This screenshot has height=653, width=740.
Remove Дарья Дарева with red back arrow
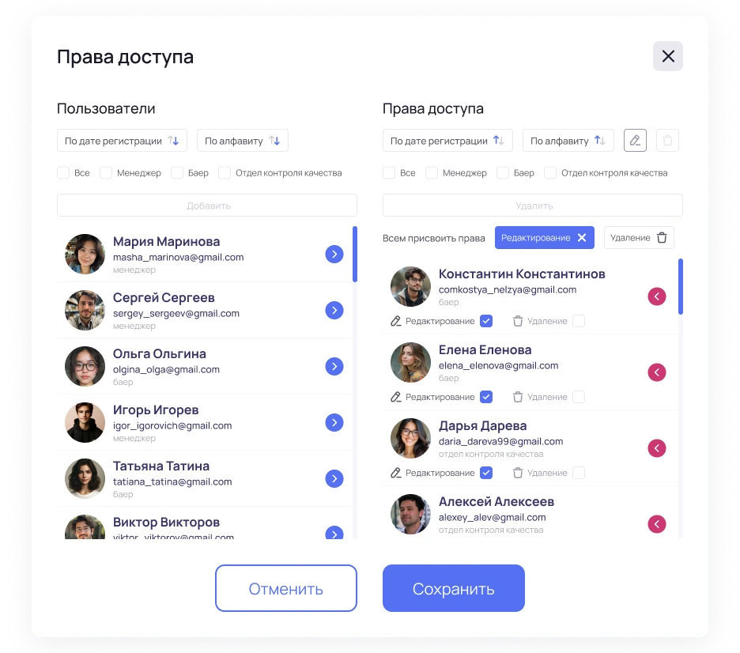coord(656,448)
